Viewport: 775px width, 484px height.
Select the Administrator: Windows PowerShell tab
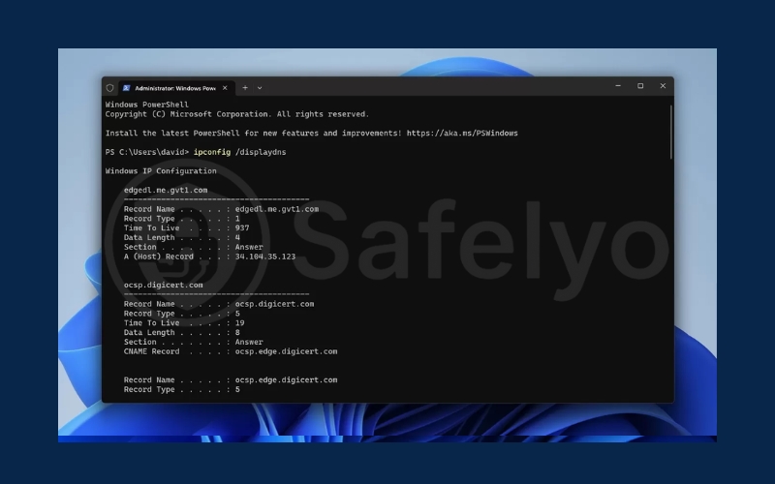point(174,87)
